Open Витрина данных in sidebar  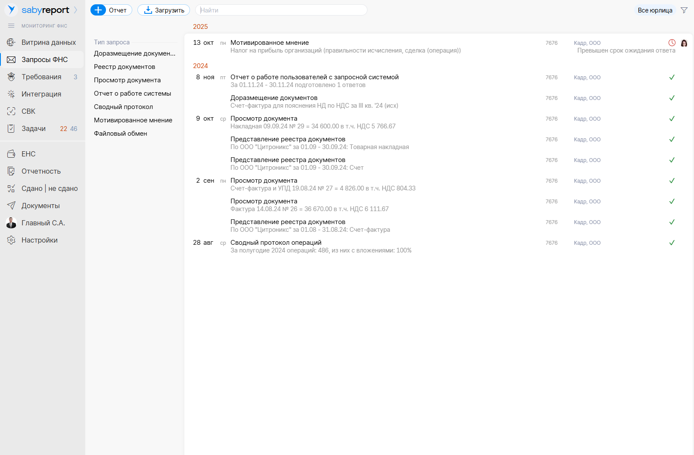coord(48,42)
